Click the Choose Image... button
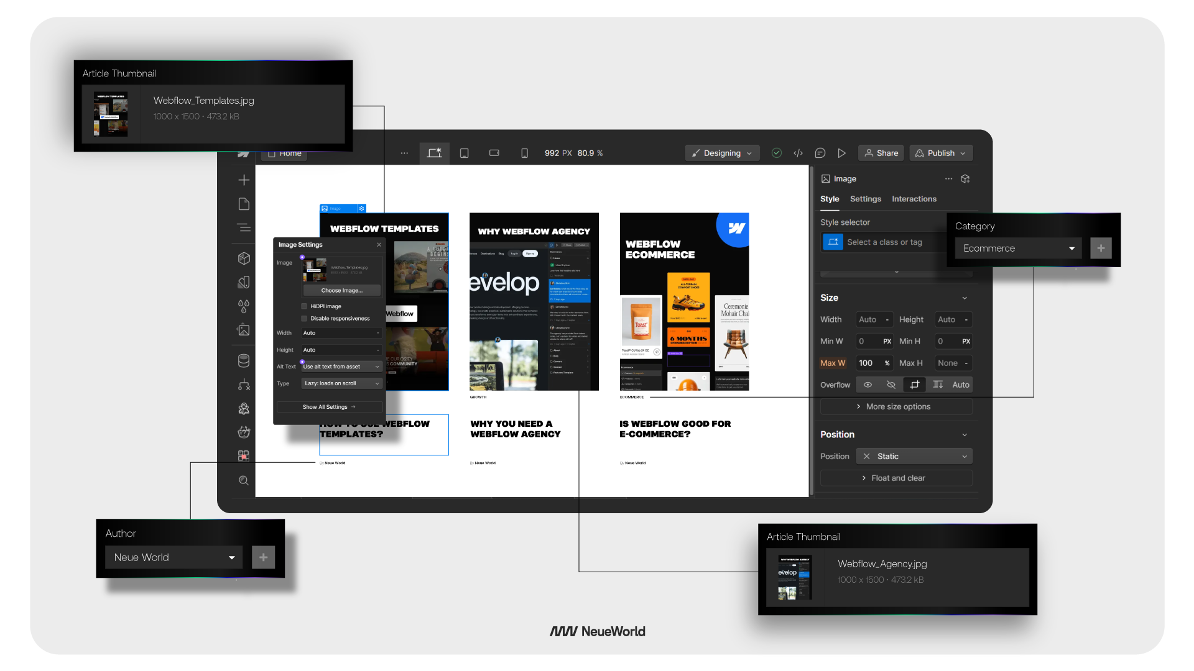 [x=342, y=291]
